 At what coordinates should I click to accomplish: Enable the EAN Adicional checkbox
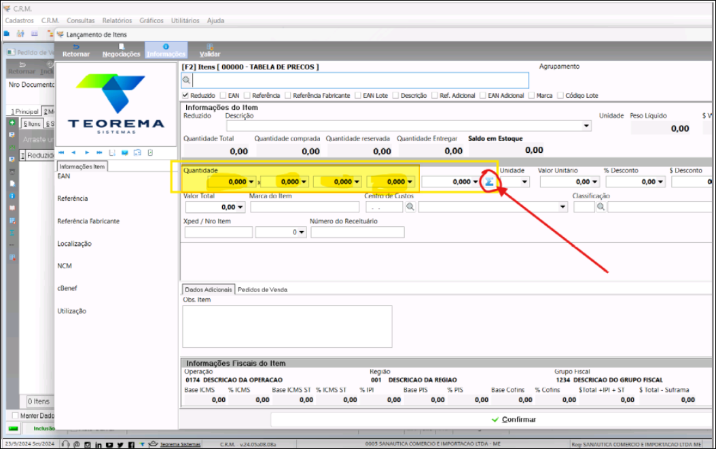tap(483, 96)
